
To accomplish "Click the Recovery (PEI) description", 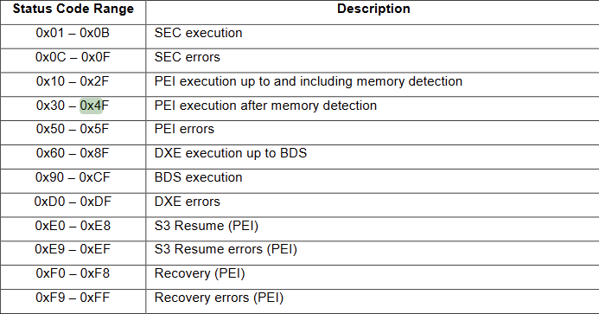I will pos(200,273).
